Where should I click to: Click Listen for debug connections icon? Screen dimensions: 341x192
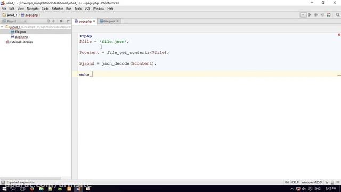(x=322, y=15)
